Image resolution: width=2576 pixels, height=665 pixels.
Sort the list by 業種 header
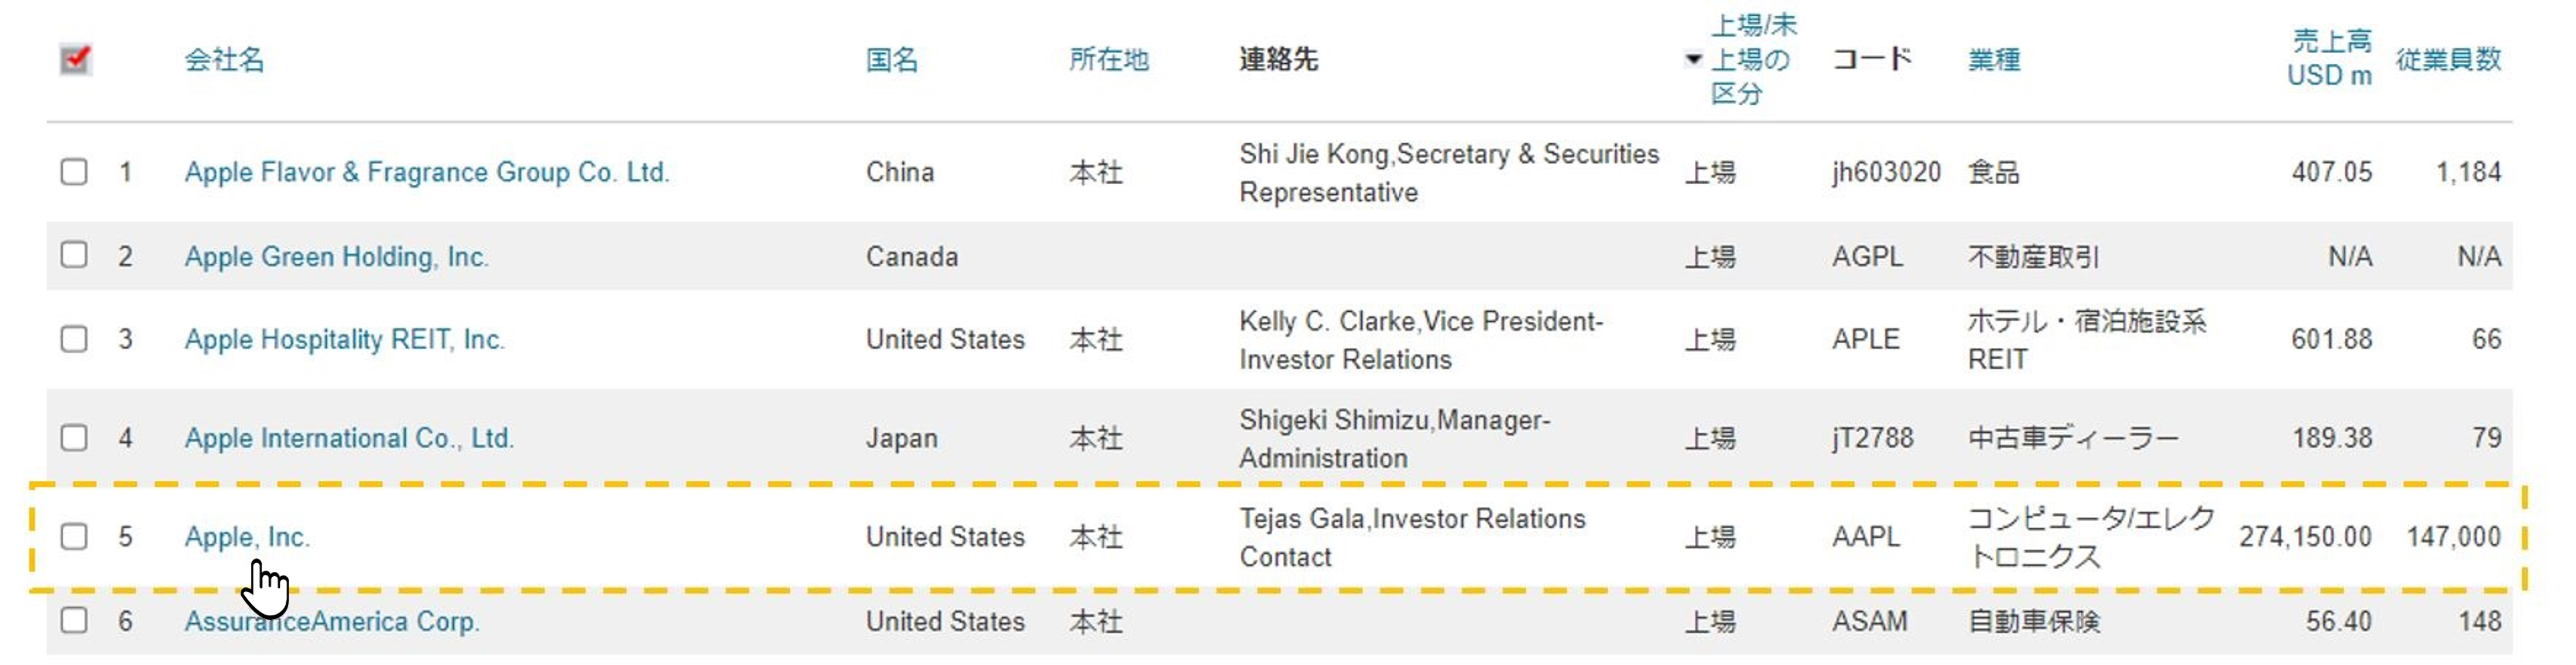point(1993,60)
